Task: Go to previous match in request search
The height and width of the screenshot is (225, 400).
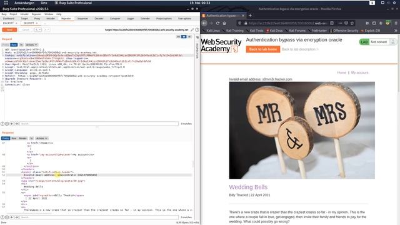Action: click(x=12, y=124)
